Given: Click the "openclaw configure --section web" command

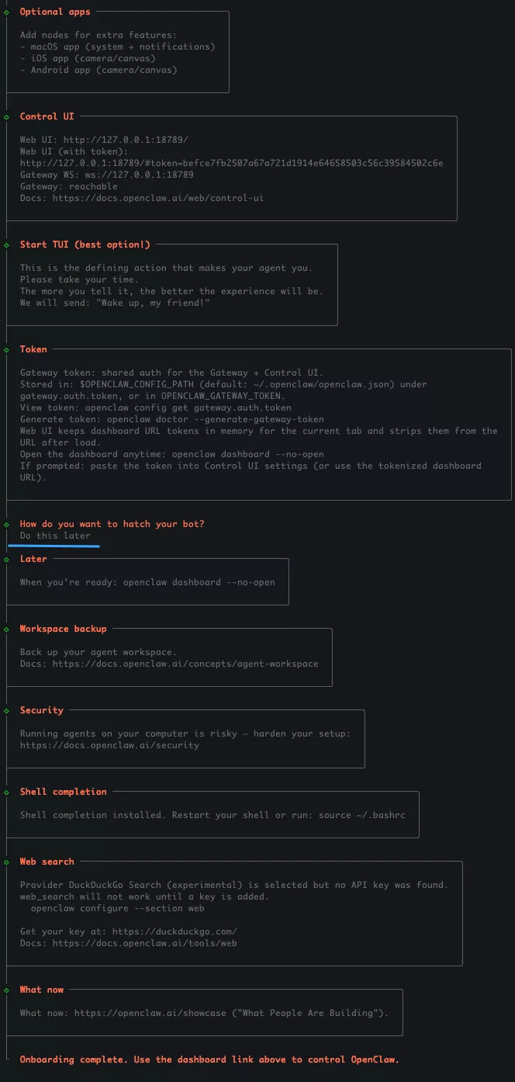Looking at the screenshot, I should tap(118, 908).
